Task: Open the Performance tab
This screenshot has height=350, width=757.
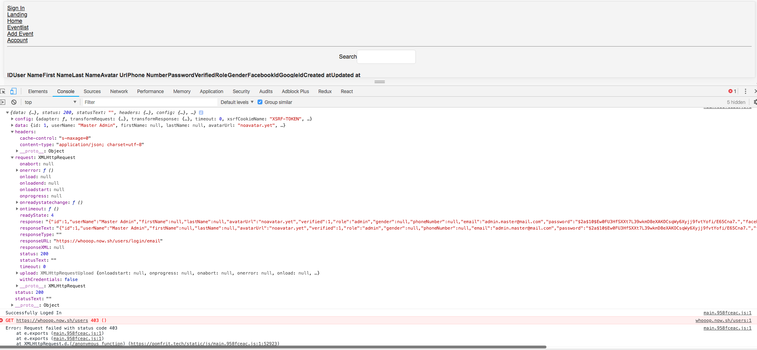Action: click(150, 92)
